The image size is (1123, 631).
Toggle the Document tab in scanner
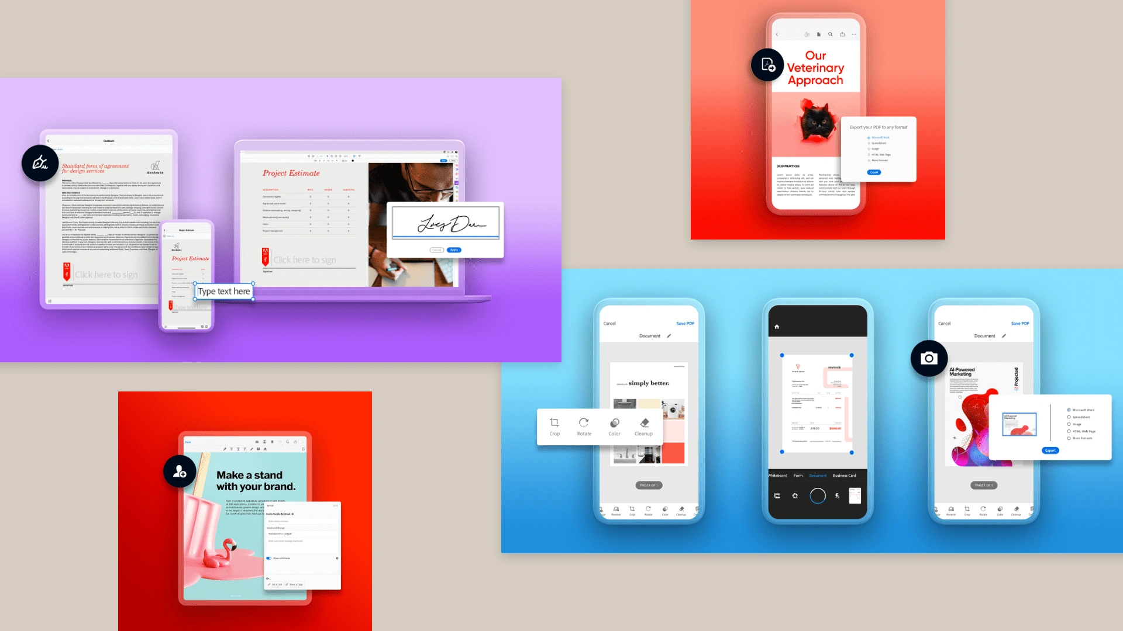point(817,477)
